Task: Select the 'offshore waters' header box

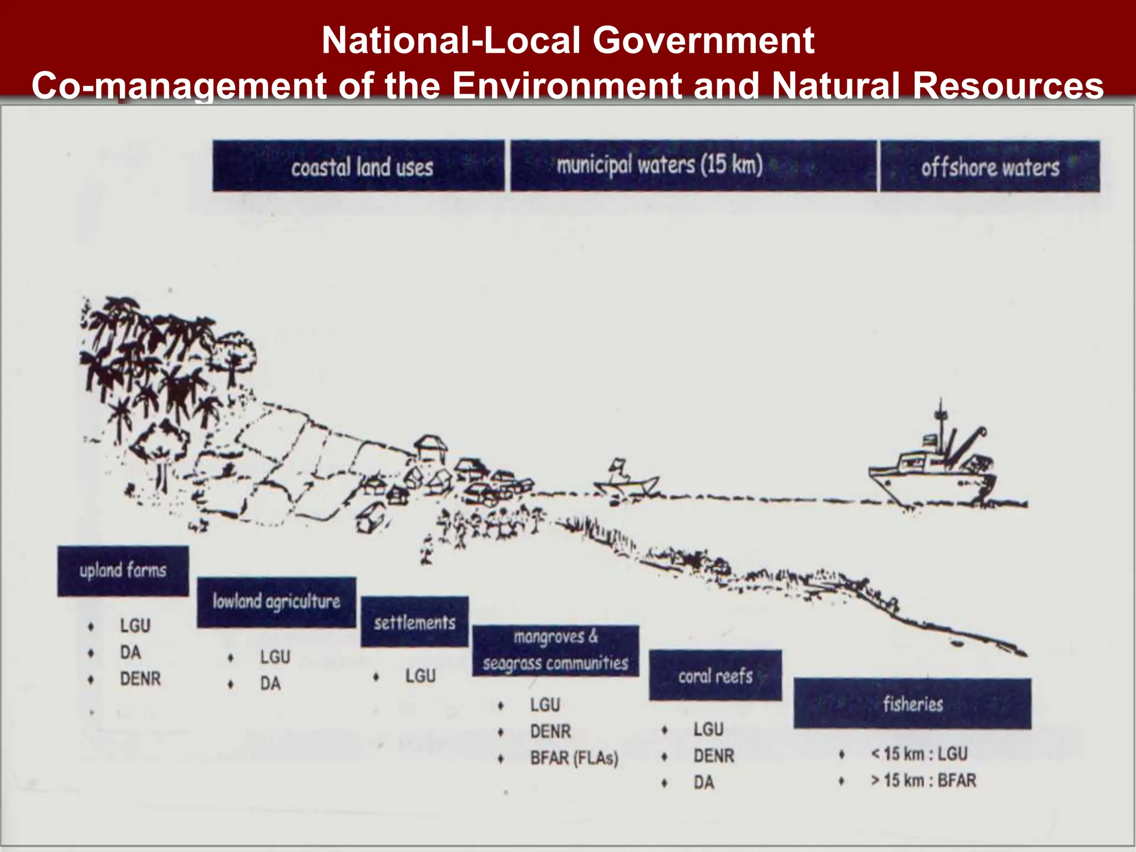Action: point(990,166)
